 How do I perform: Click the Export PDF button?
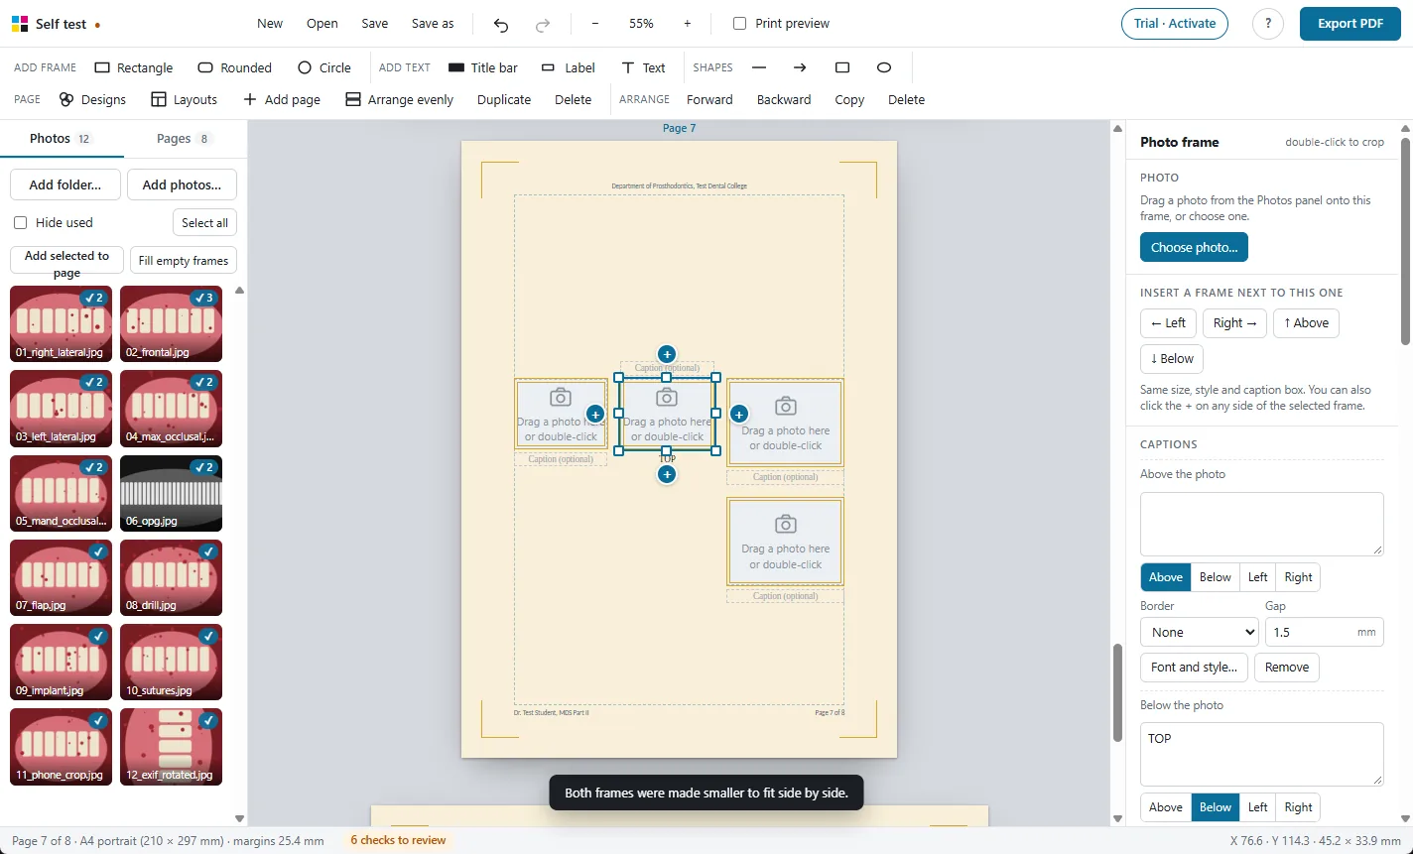[1350, 24]
